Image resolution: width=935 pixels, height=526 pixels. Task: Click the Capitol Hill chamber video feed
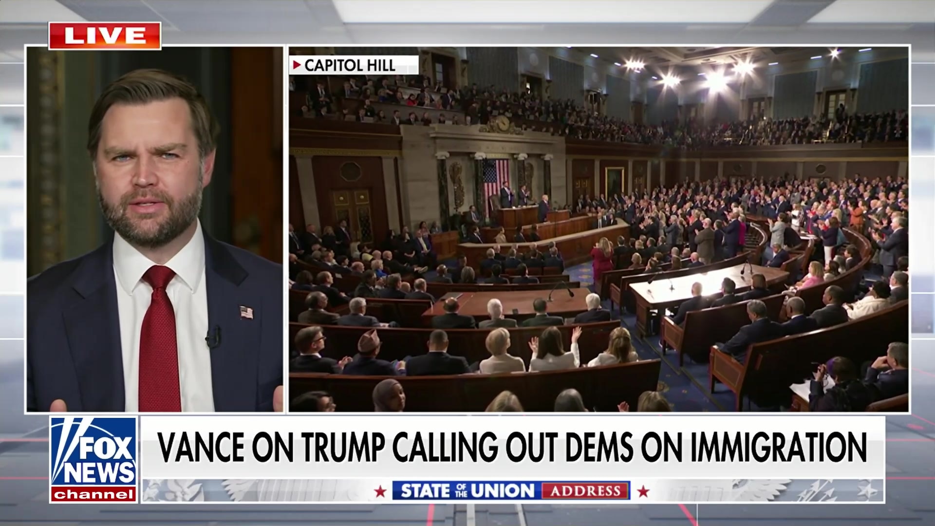pos(598,229)
